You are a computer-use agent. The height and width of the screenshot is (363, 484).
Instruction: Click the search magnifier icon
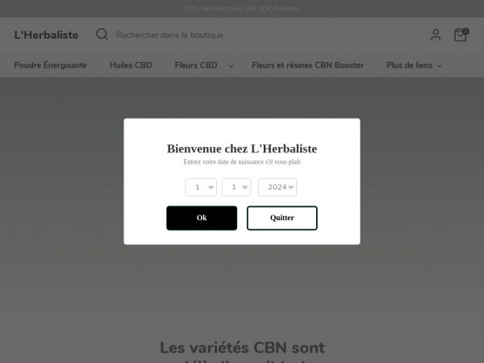(x=102, y=34)
